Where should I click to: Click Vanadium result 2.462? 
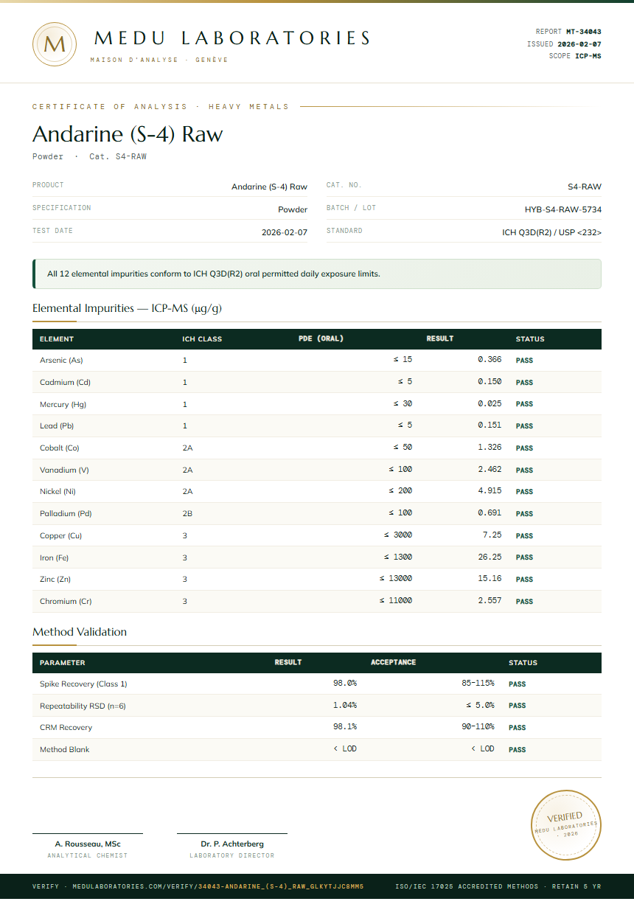point(490,469)
